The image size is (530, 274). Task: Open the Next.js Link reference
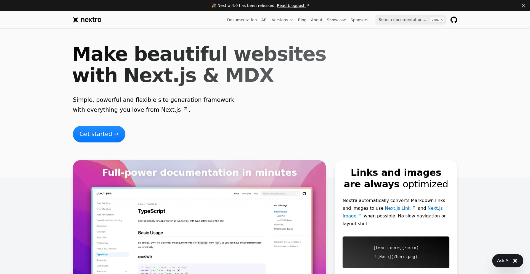click(400, 208)
